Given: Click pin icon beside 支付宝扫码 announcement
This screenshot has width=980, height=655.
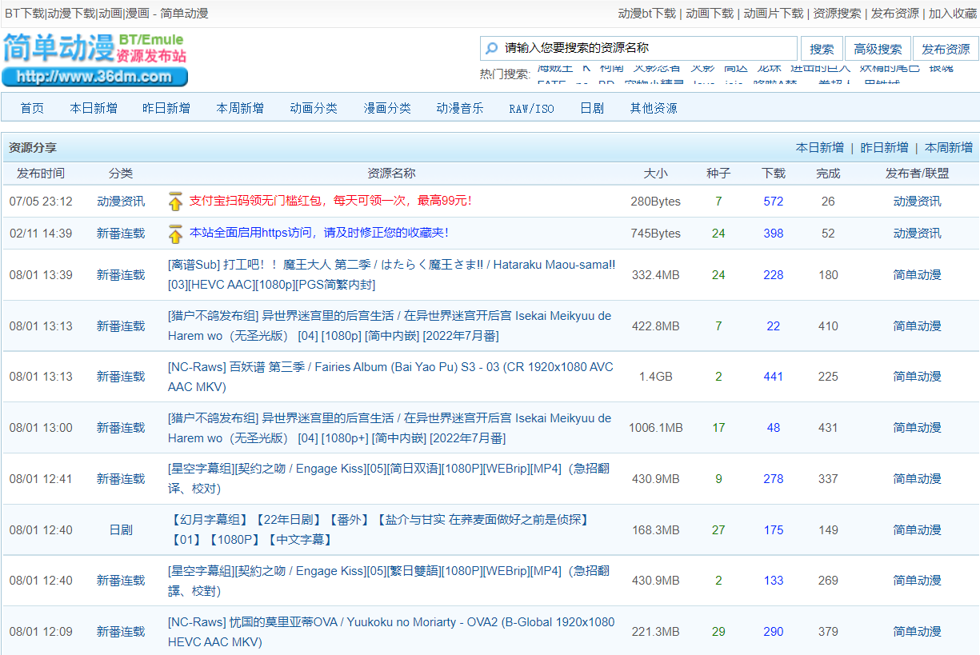Looking at the screenshot, I should (175, 202).
